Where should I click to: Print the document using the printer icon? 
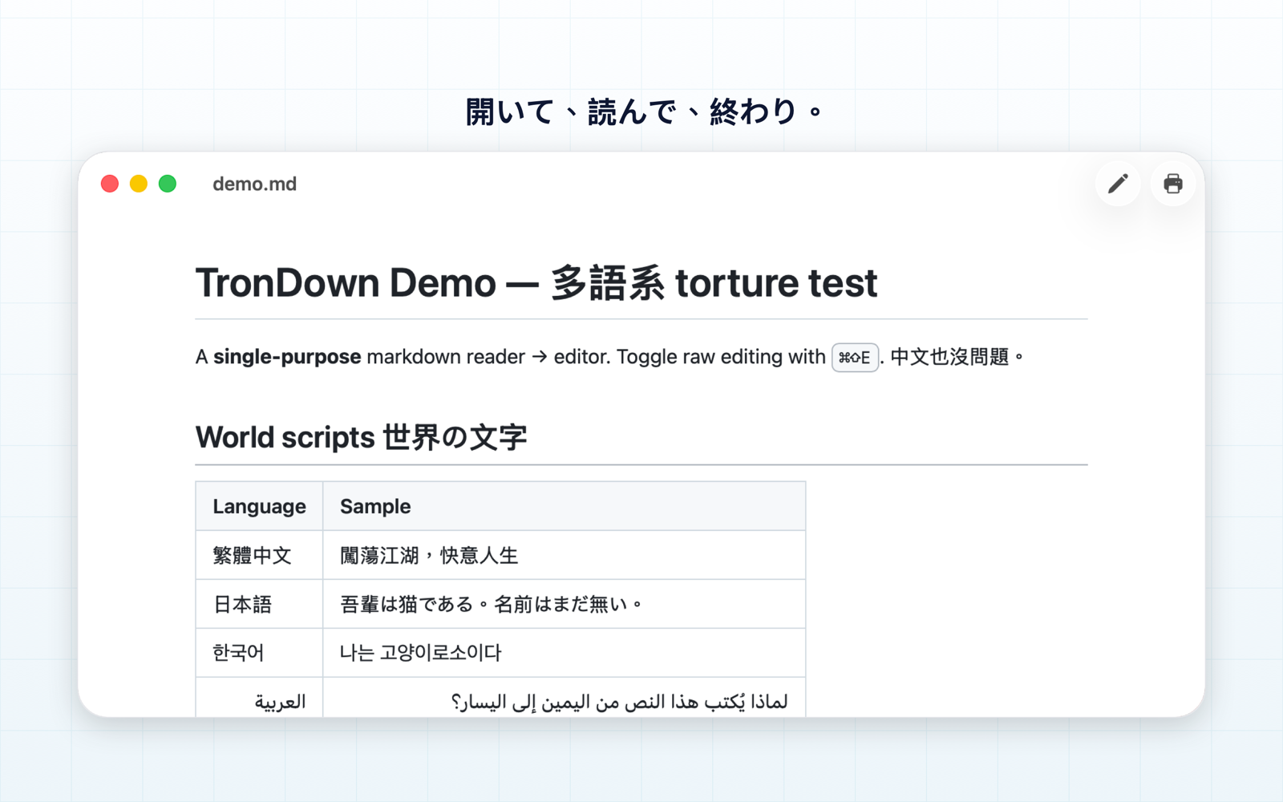1172,184
